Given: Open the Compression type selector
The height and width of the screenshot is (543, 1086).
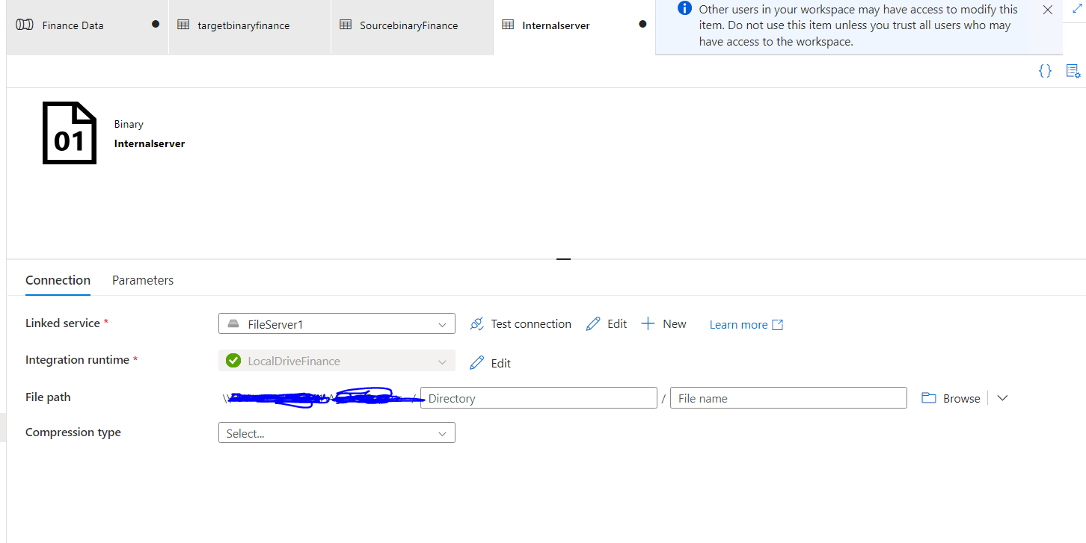Looking at the screenshot, I should pyautogui.click(x=336, y=432).
